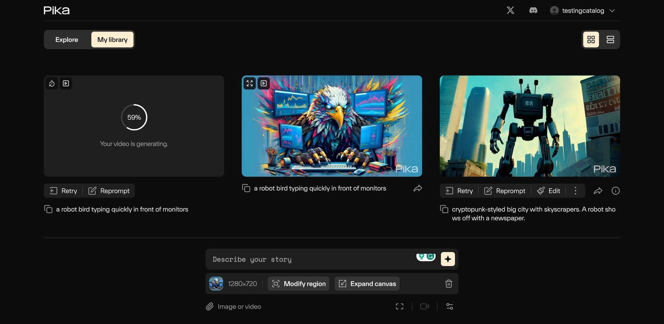Click the 59% progress indicator
This screenshot has width=664, height=324.
[x=134, y=117]
